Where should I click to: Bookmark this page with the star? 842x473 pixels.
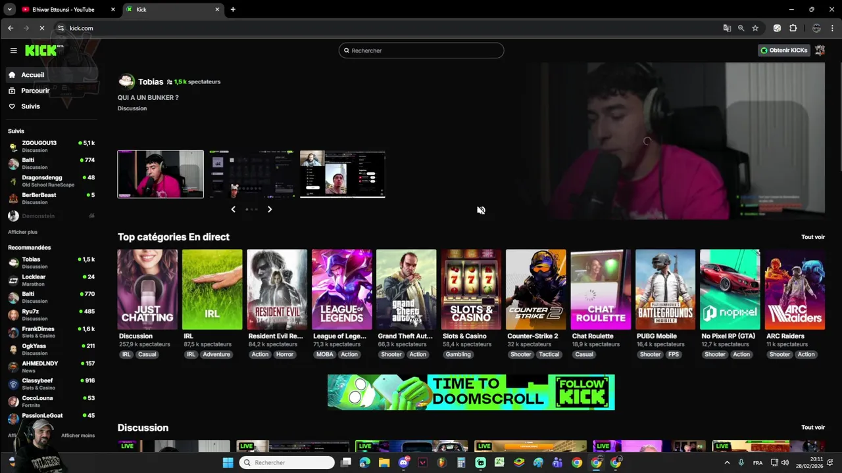pos(755,28)
